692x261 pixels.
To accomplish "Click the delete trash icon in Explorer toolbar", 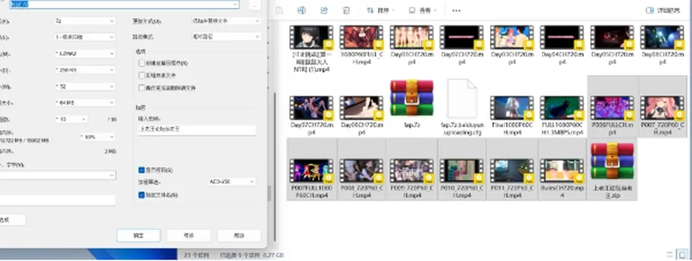I will pyautogui.click(x=347, y=10).
